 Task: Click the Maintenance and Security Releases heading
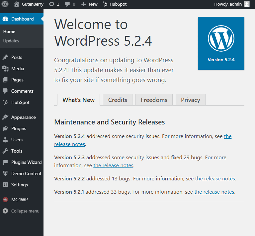point(110,122)
